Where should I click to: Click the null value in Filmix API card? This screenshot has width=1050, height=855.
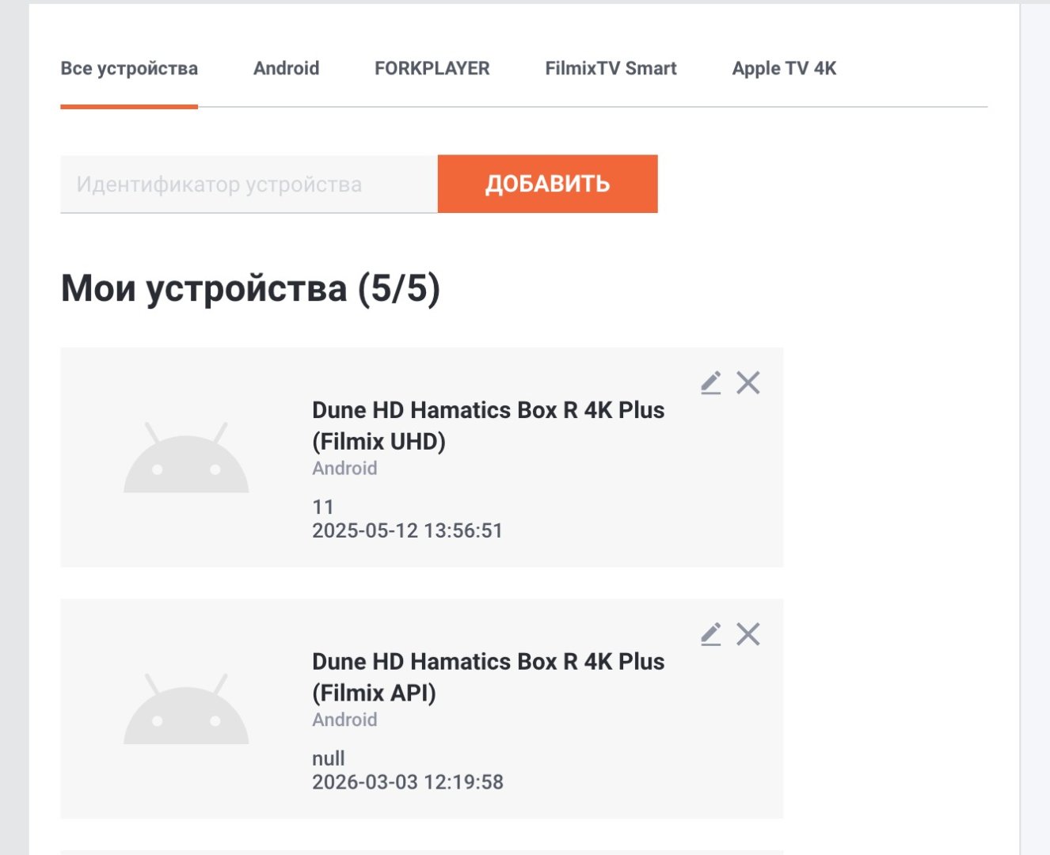click(329, 758)
